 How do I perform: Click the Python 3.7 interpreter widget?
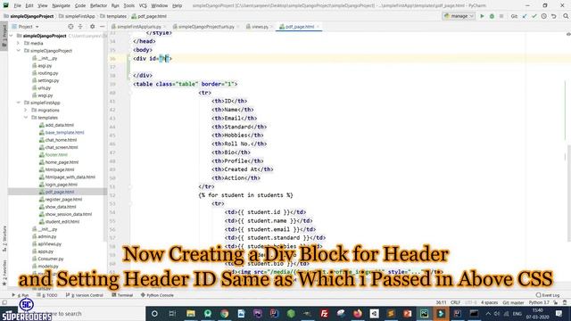pos(539,302)
